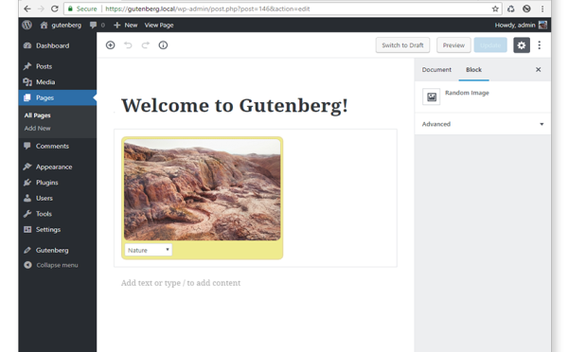
Task: Click Switch to Draft button
Action: coord(402,45)
